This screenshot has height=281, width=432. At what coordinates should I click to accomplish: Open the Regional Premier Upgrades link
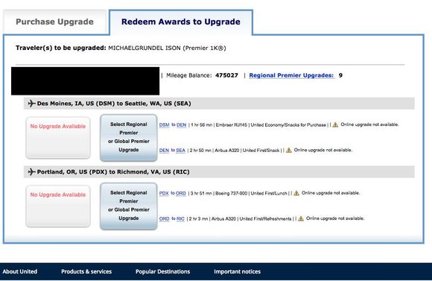pyautogui.click(x=291, y=75)
